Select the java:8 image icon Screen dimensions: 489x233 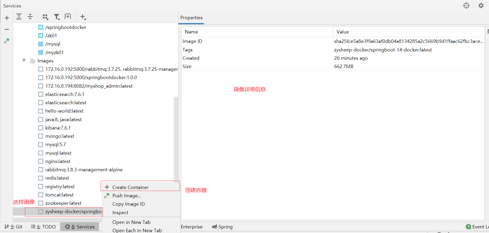coord(41,119)
